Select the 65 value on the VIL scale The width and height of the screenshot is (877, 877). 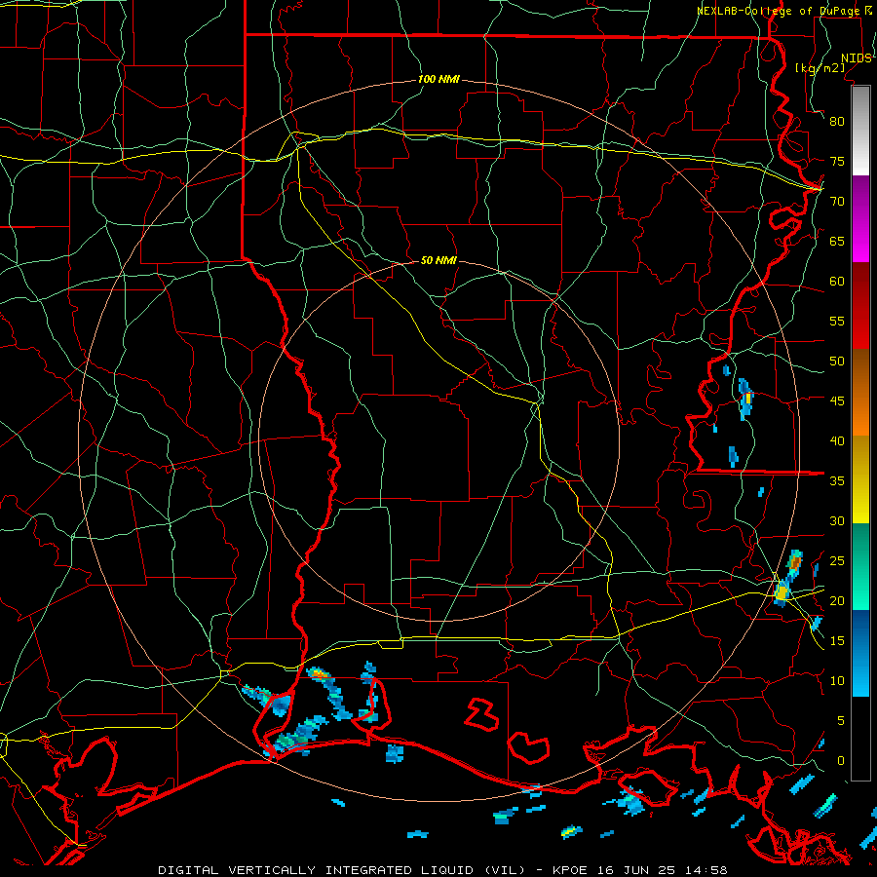coord(837,241)
